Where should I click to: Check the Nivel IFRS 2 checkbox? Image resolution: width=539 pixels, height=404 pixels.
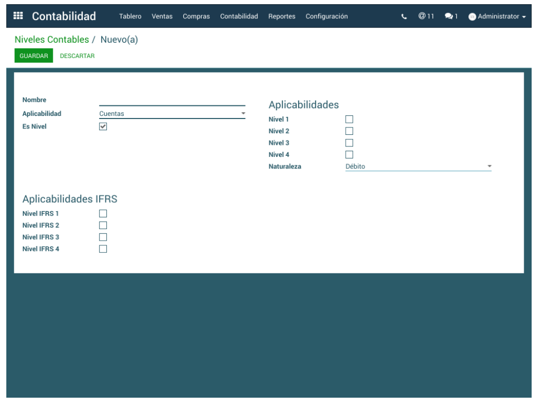(x=103, y=225)
